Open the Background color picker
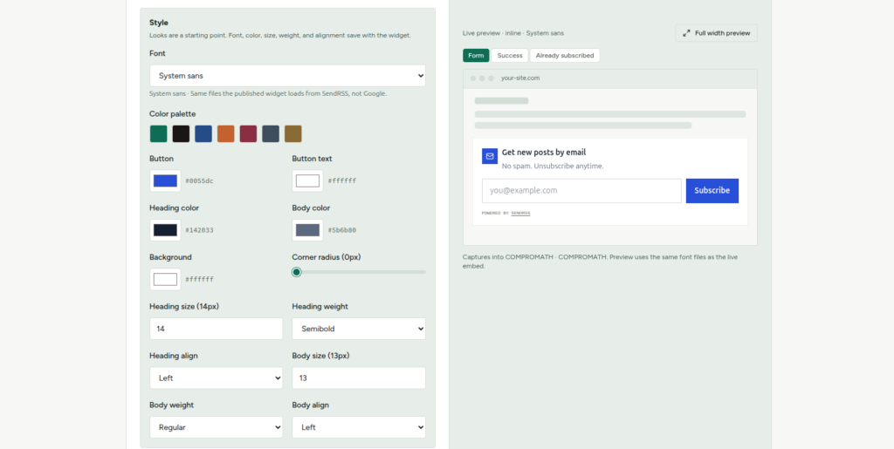The width and height of the screenshot is (894, 449). 165,279
